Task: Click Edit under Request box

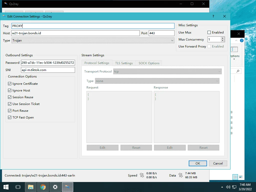Action: pyautogui.click(x=102, y=147)
